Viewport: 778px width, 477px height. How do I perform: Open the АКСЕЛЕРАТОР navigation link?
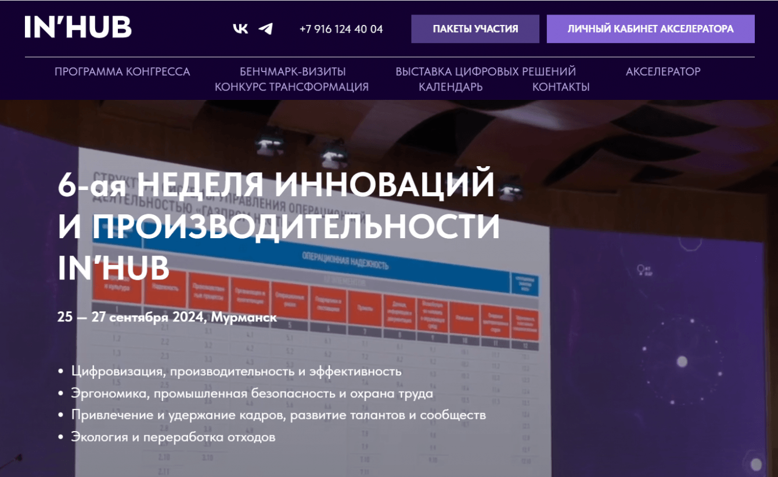(663, 71)
